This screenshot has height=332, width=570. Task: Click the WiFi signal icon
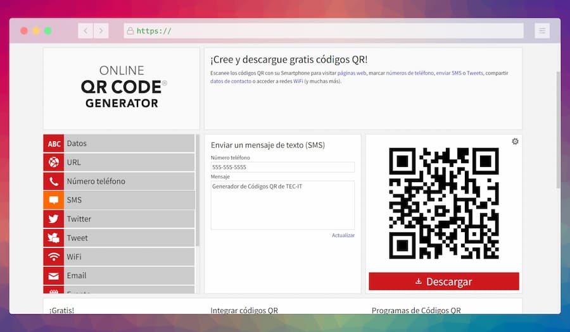[x=54, y=257]
